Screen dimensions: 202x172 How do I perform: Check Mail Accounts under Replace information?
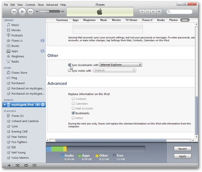(x=73, y=108)
